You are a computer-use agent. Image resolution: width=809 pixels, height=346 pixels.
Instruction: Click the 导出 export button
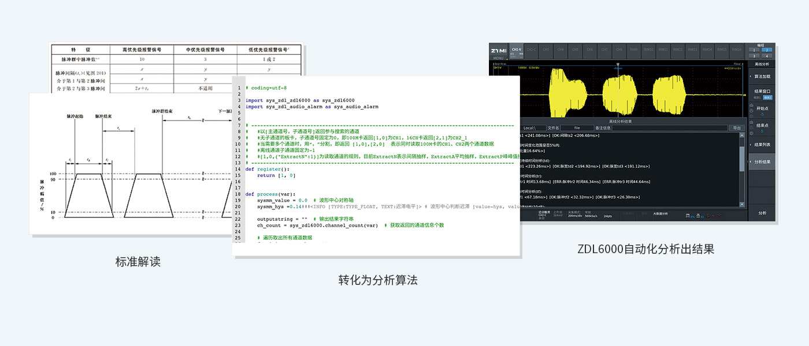(x=736, y=129)
